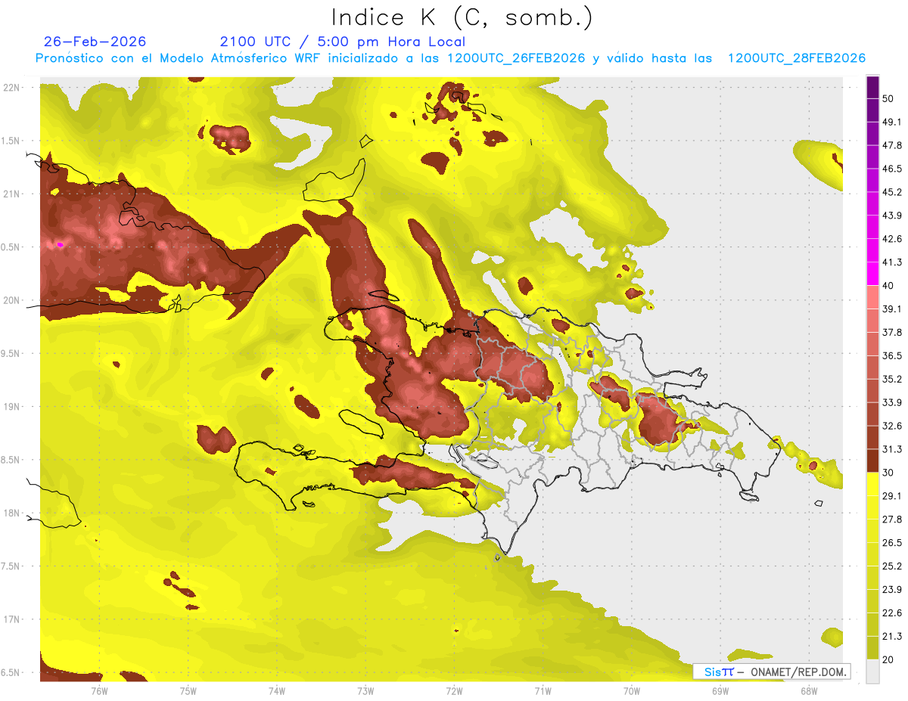
Task: Click the '74W' longitude label
Action: [x=277, y=691]
